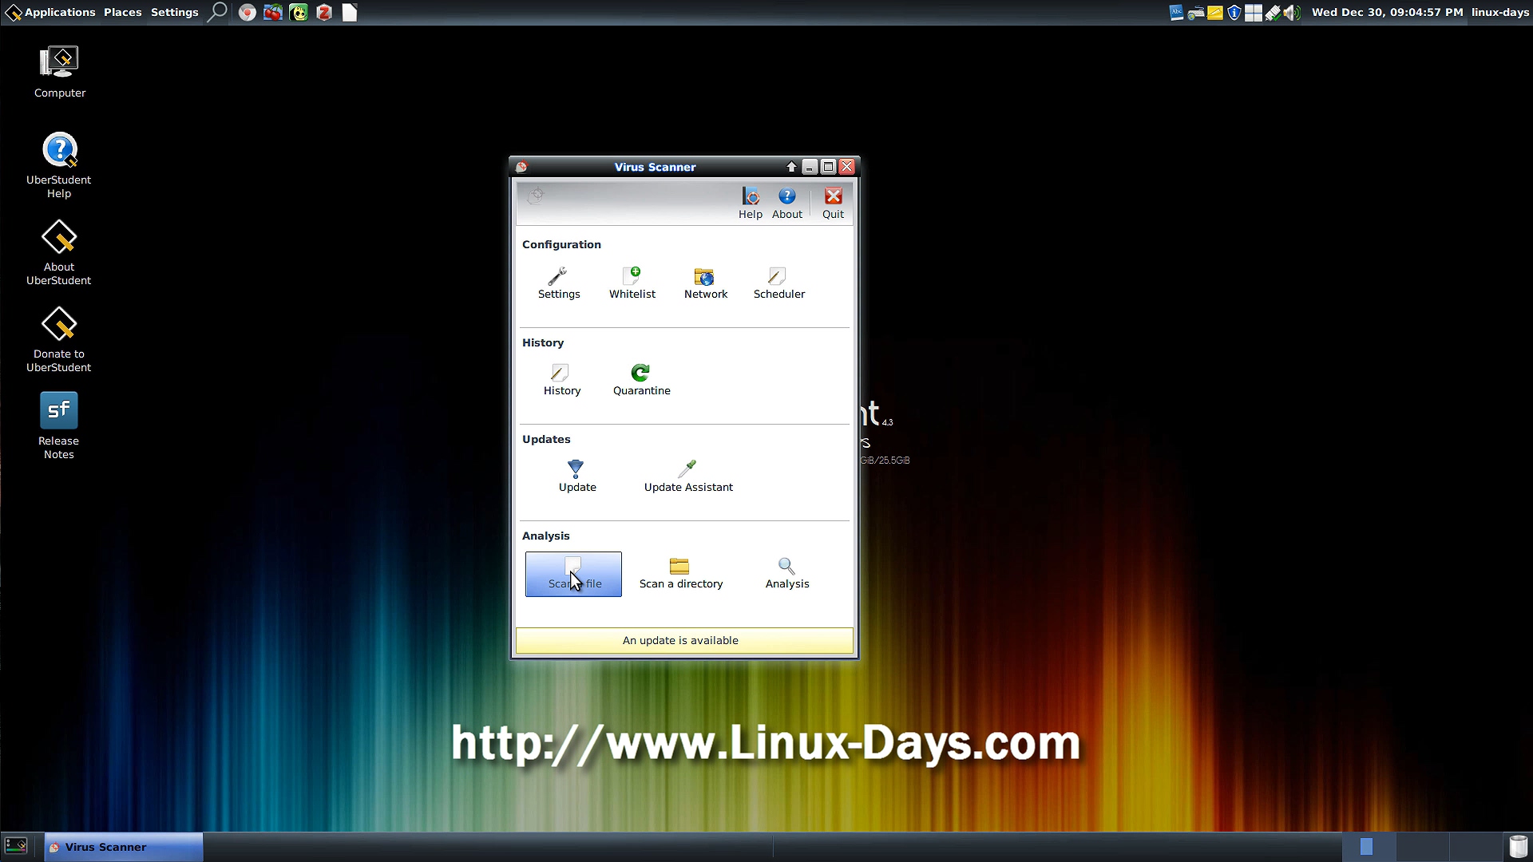Open Donate to UberStudent desktop icon

coord(59,339)
